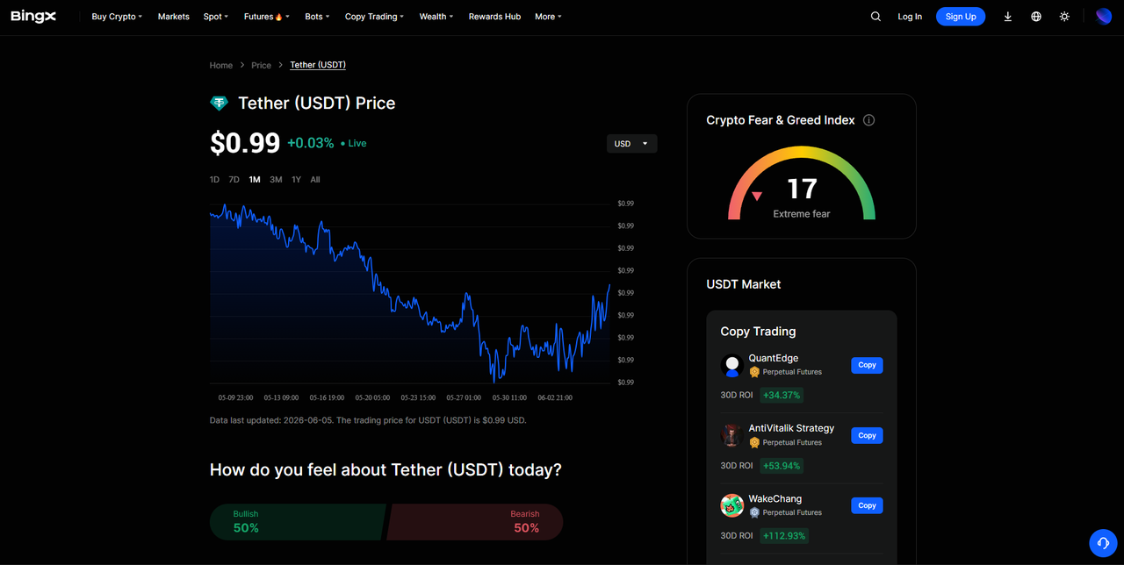Expand the Futures menu
The height and width of the screenshot is (565, 1124).
coord(267,17)
